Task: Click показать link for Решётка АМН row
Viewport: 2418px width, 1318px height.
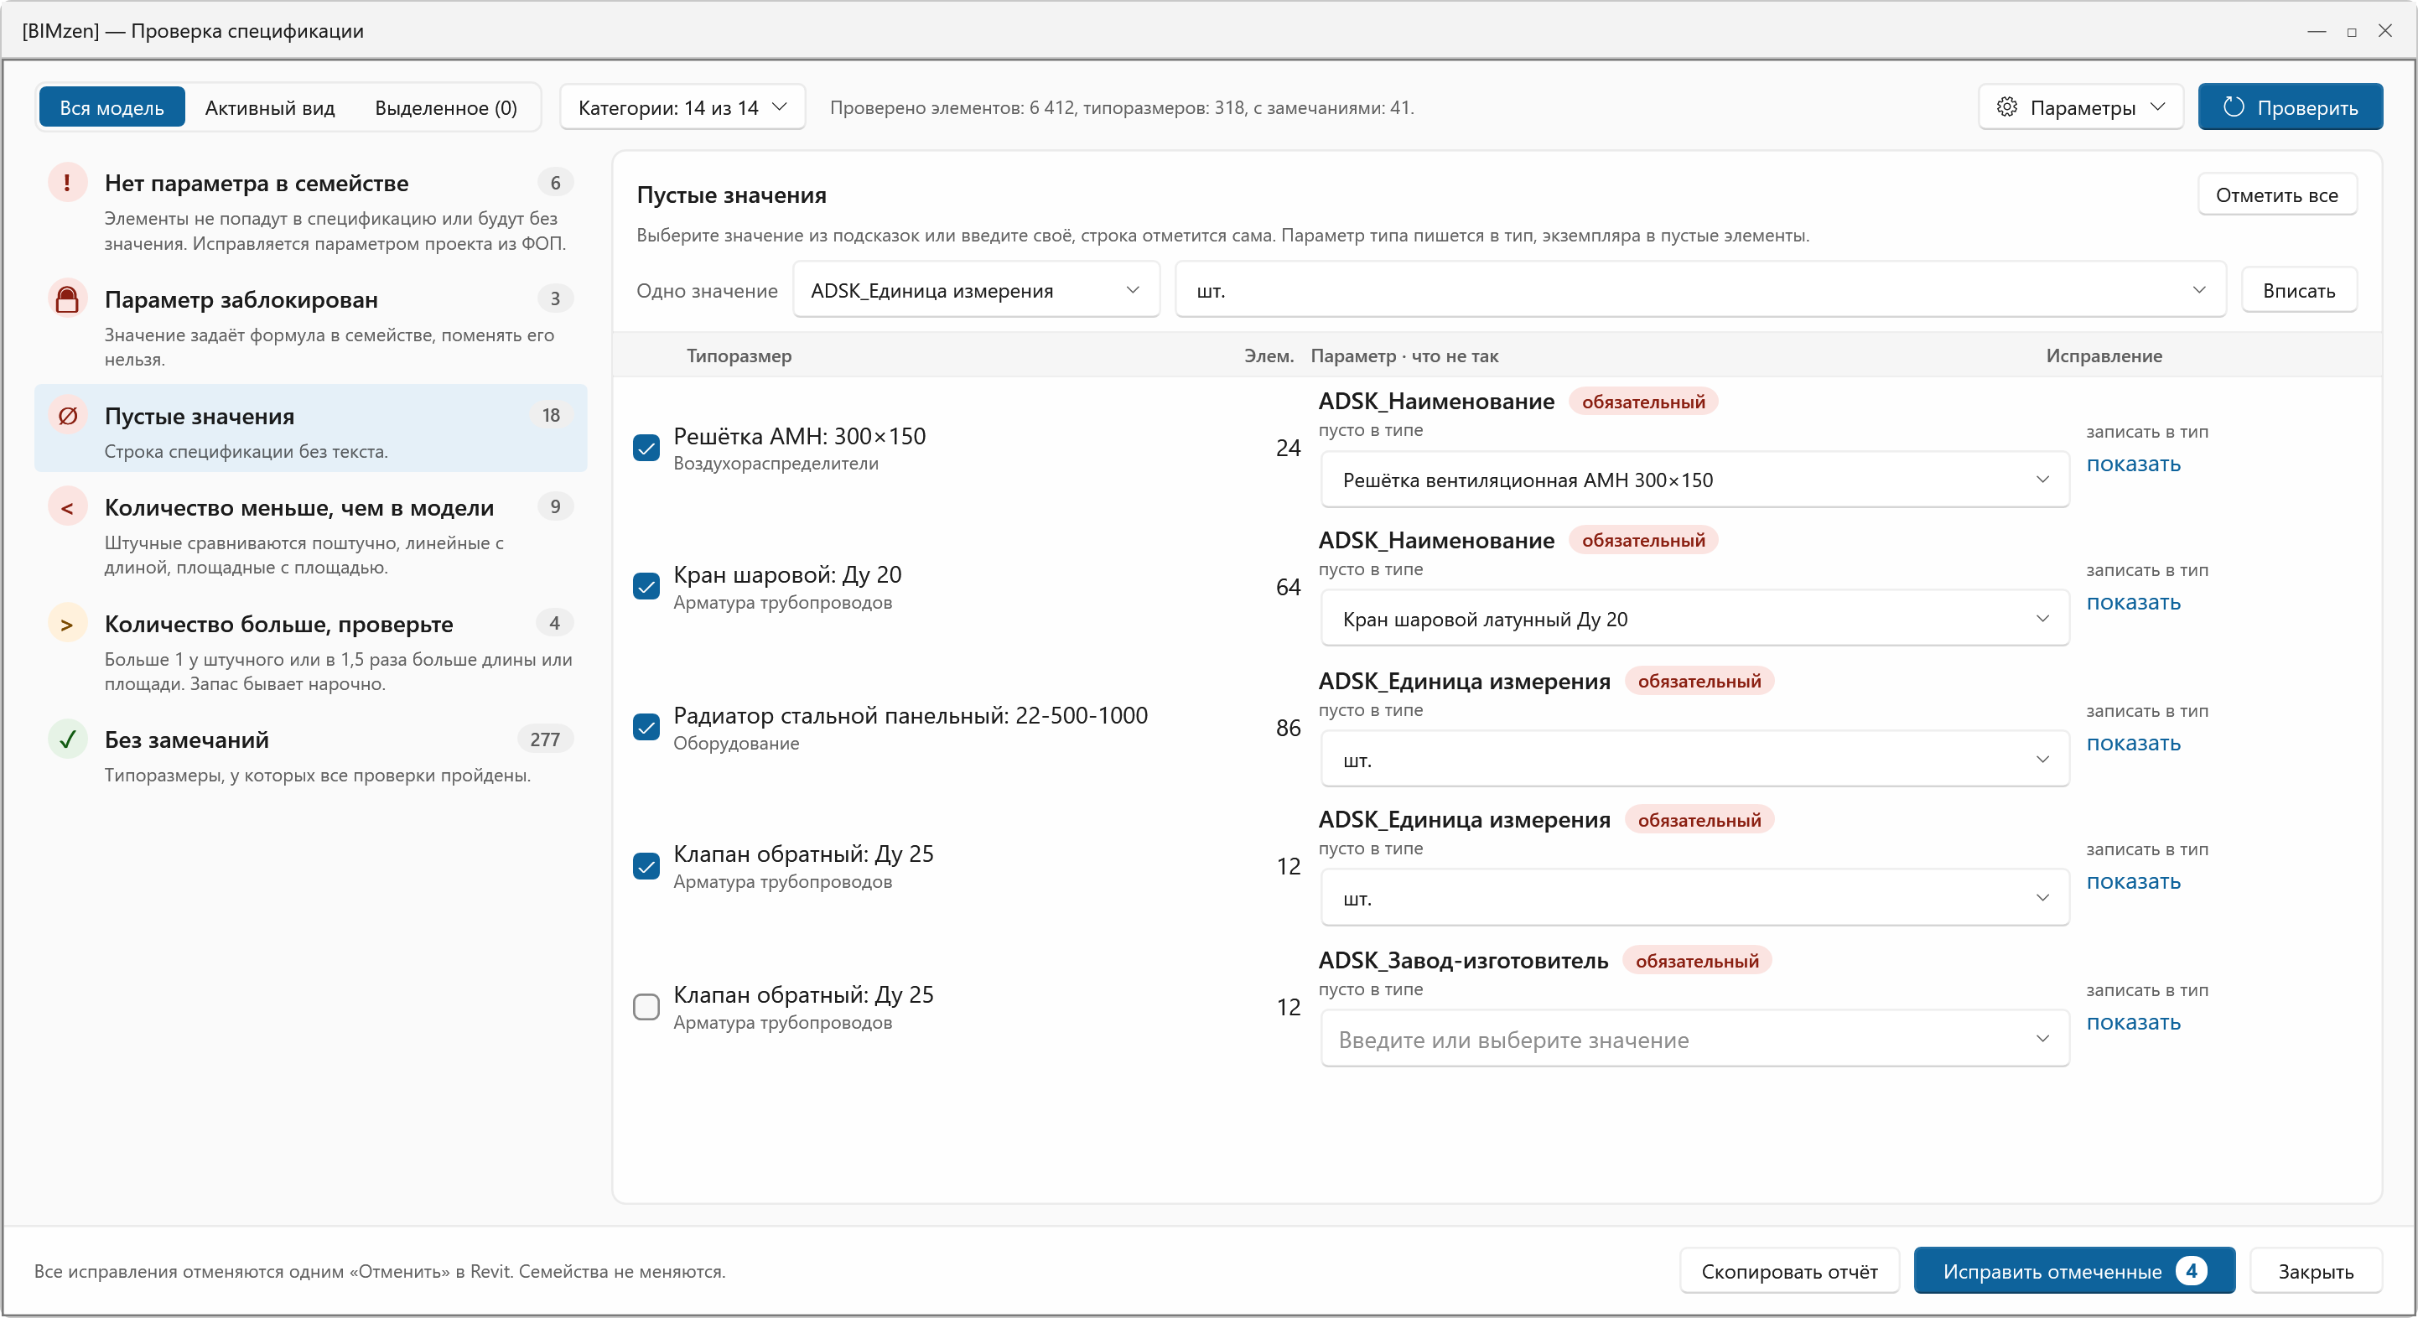Action: point(2133,464)
